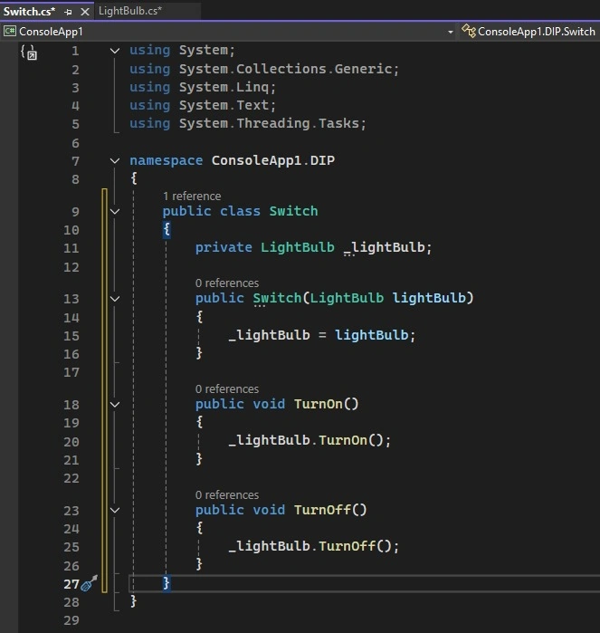Pin the Switch.cs tab
The image size is (600, 633).
(x=68, y=12)
